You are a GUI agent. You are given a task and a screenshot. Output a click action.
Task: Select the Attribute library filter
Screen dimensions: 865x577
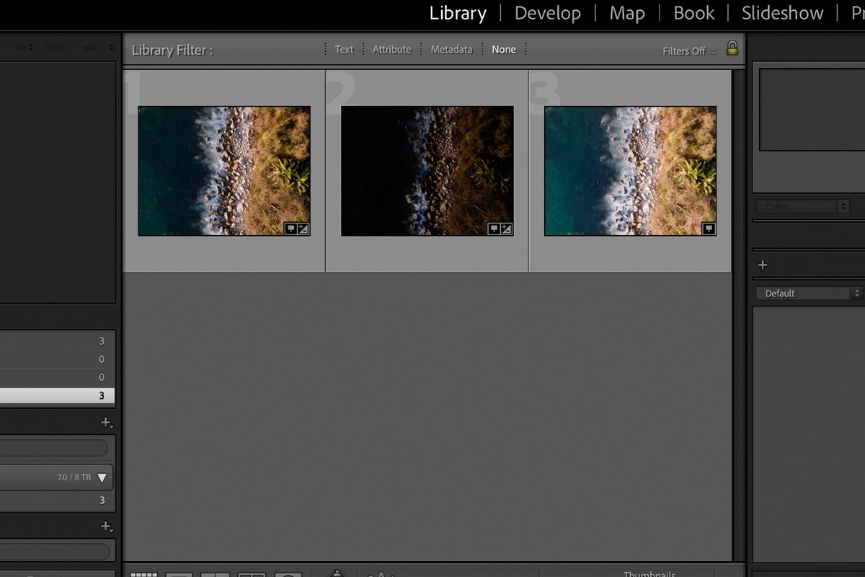coord(392,49)
